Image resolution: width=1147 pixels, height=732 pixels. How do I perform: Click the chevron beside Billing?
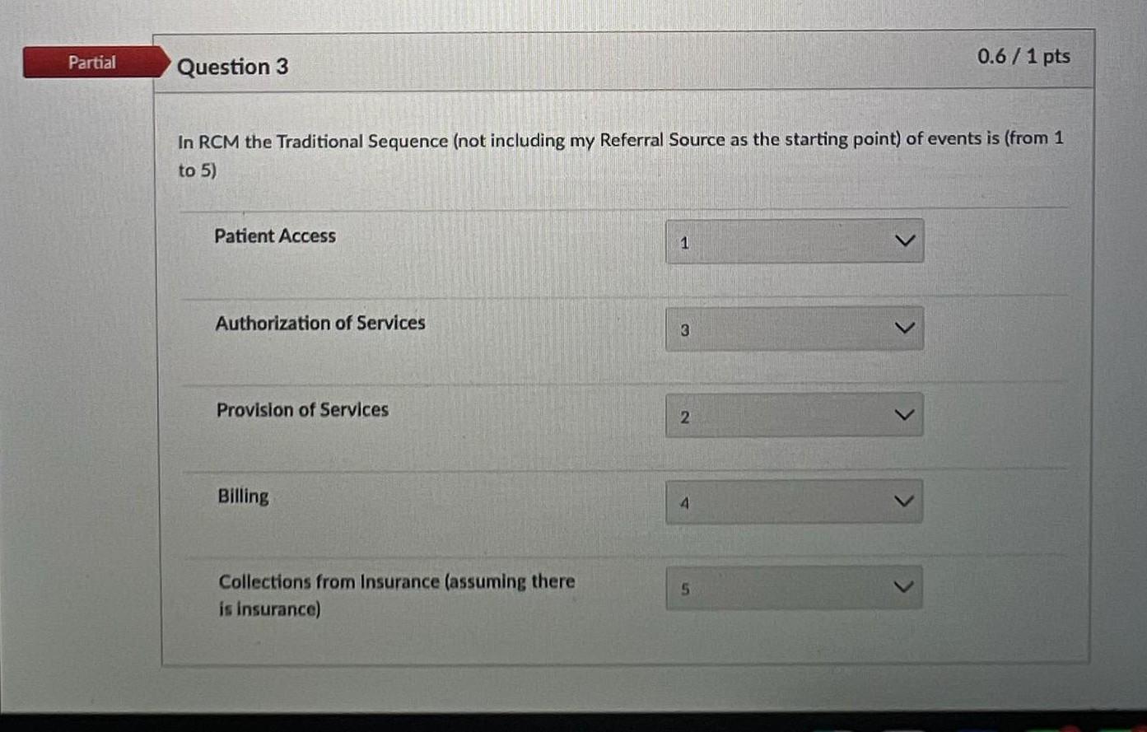pyautogui.click(x=904, y=501)
